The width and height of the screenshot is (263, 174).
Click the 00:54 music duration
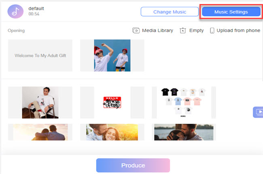[34, 14]
